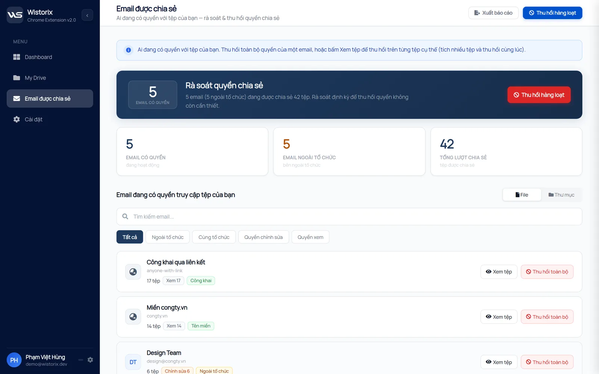599x374 pixels.
Task: Revoke all access for Design Team
Action: coord(547,362)
